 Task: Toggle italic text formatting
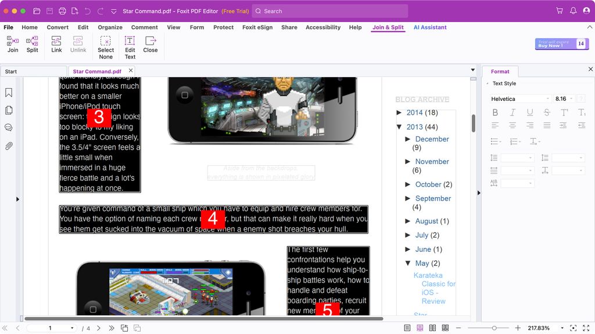pyautogui.click(x=512, y=112)
